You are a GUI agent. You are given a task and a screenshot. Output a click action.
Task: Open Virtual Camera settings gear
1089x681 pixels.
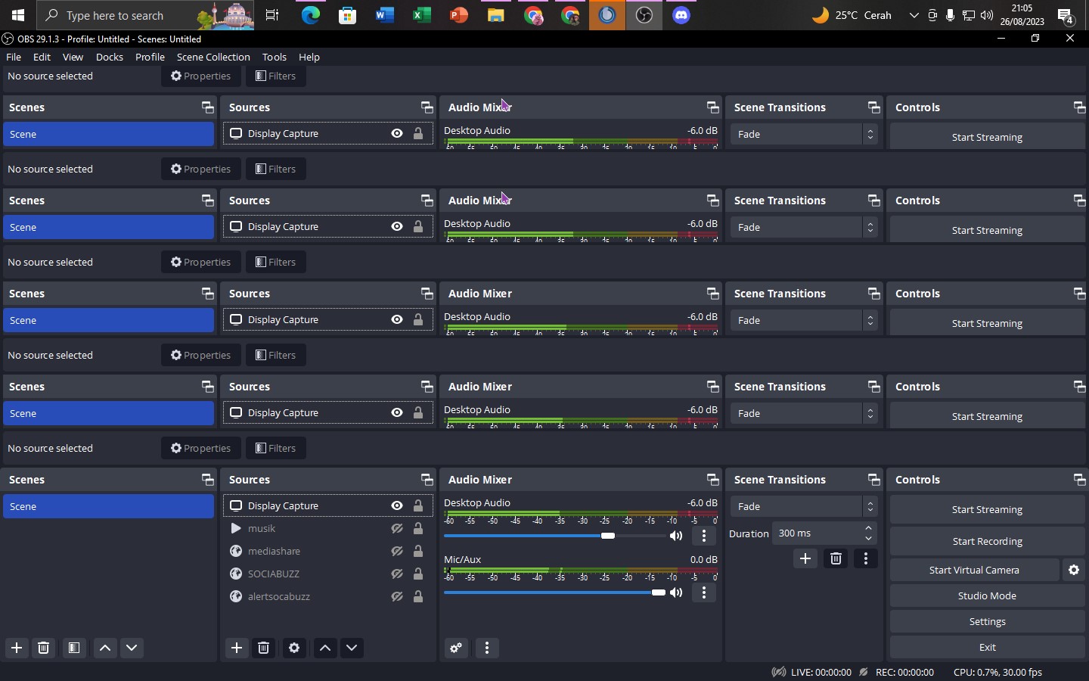(1073, 570)
